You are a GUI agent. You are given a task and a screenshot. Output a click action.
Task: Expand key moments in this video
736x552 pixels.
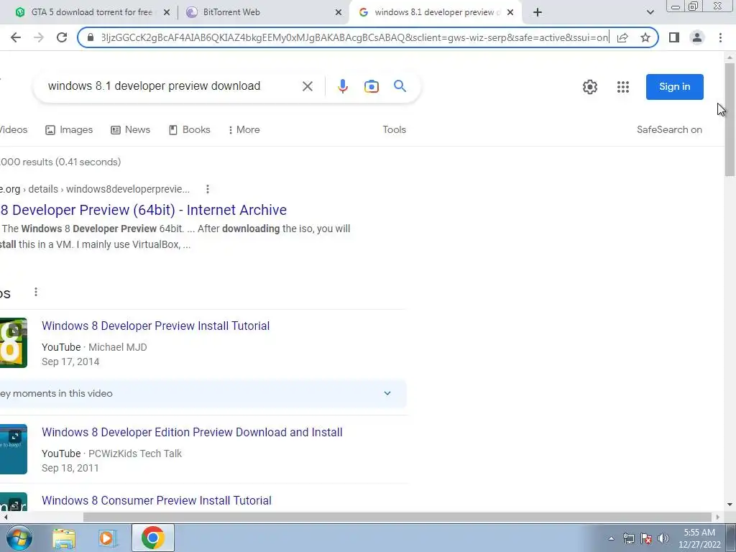pos(203,393)
